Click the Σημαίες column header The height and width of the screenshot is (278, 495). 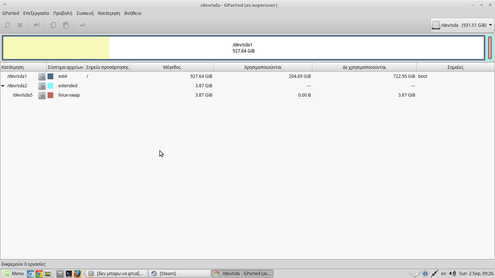455,67
